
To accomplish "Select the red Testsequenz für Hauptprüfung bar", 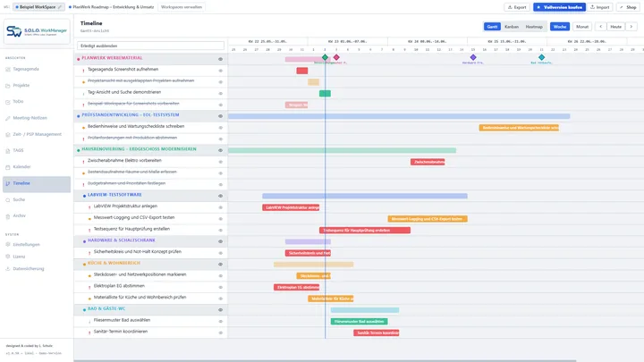I will pos(365,231).
